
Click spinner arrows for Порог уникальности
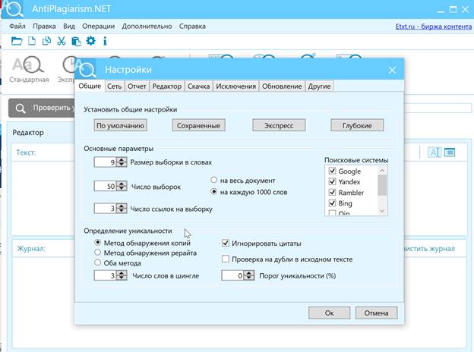coord(249,275)
